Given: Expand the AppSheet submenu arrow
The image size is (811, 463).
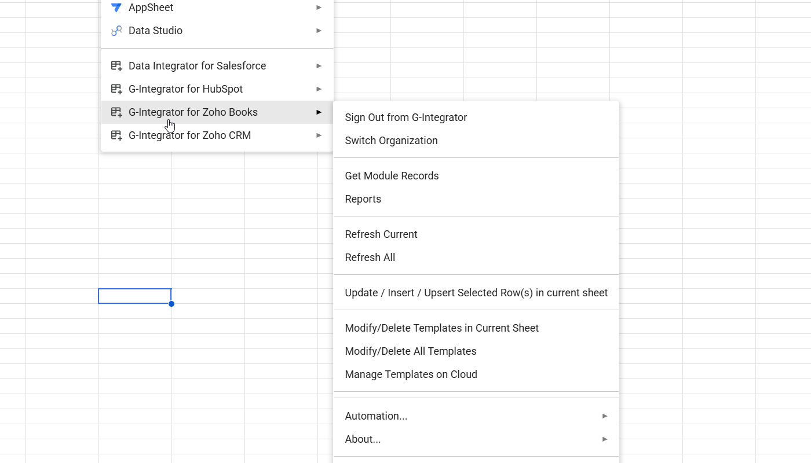Looking at the screenshot, I should pyautogui.click(x=319, y=8).
